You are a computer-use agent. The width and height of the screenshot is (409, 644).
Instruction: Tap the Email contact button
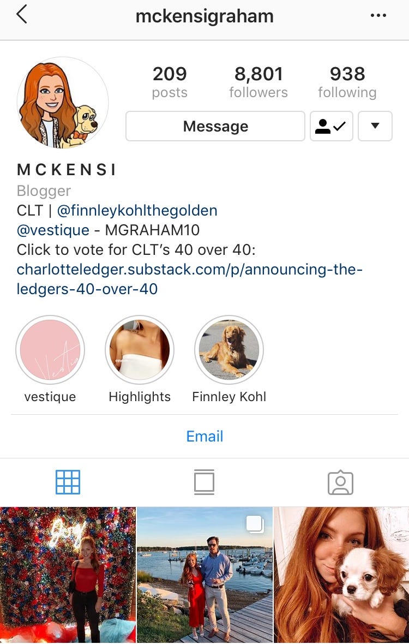click(x=204, y=436)
